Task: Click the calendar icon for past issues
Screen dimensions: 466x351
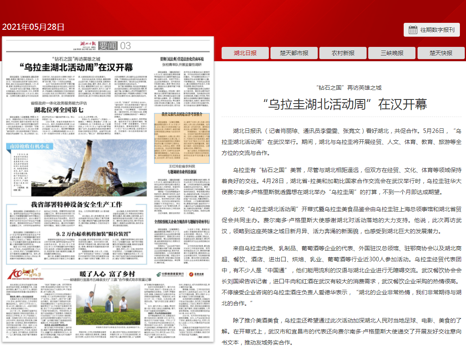Action: [x=413, y=30]
